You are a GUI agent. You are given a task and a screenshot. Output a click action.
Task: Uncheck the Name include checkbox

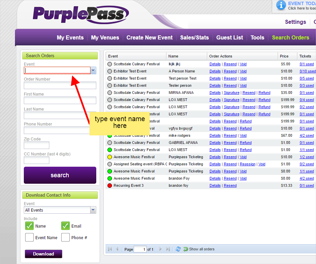[x=30, y=226]
